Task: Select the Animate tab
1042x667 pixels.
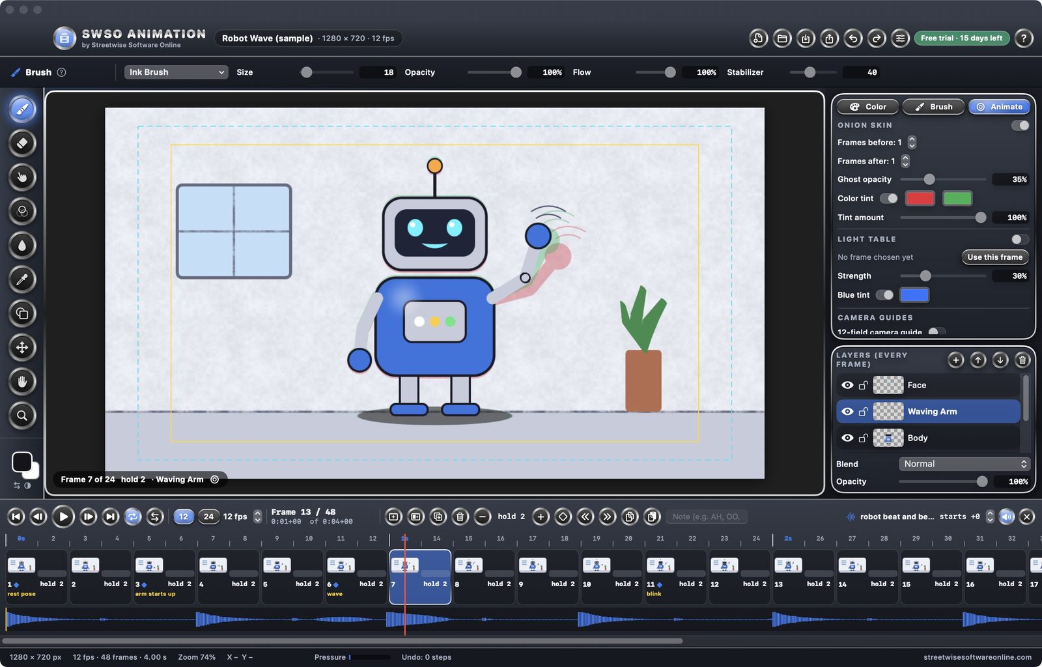Action: (999, 107)
